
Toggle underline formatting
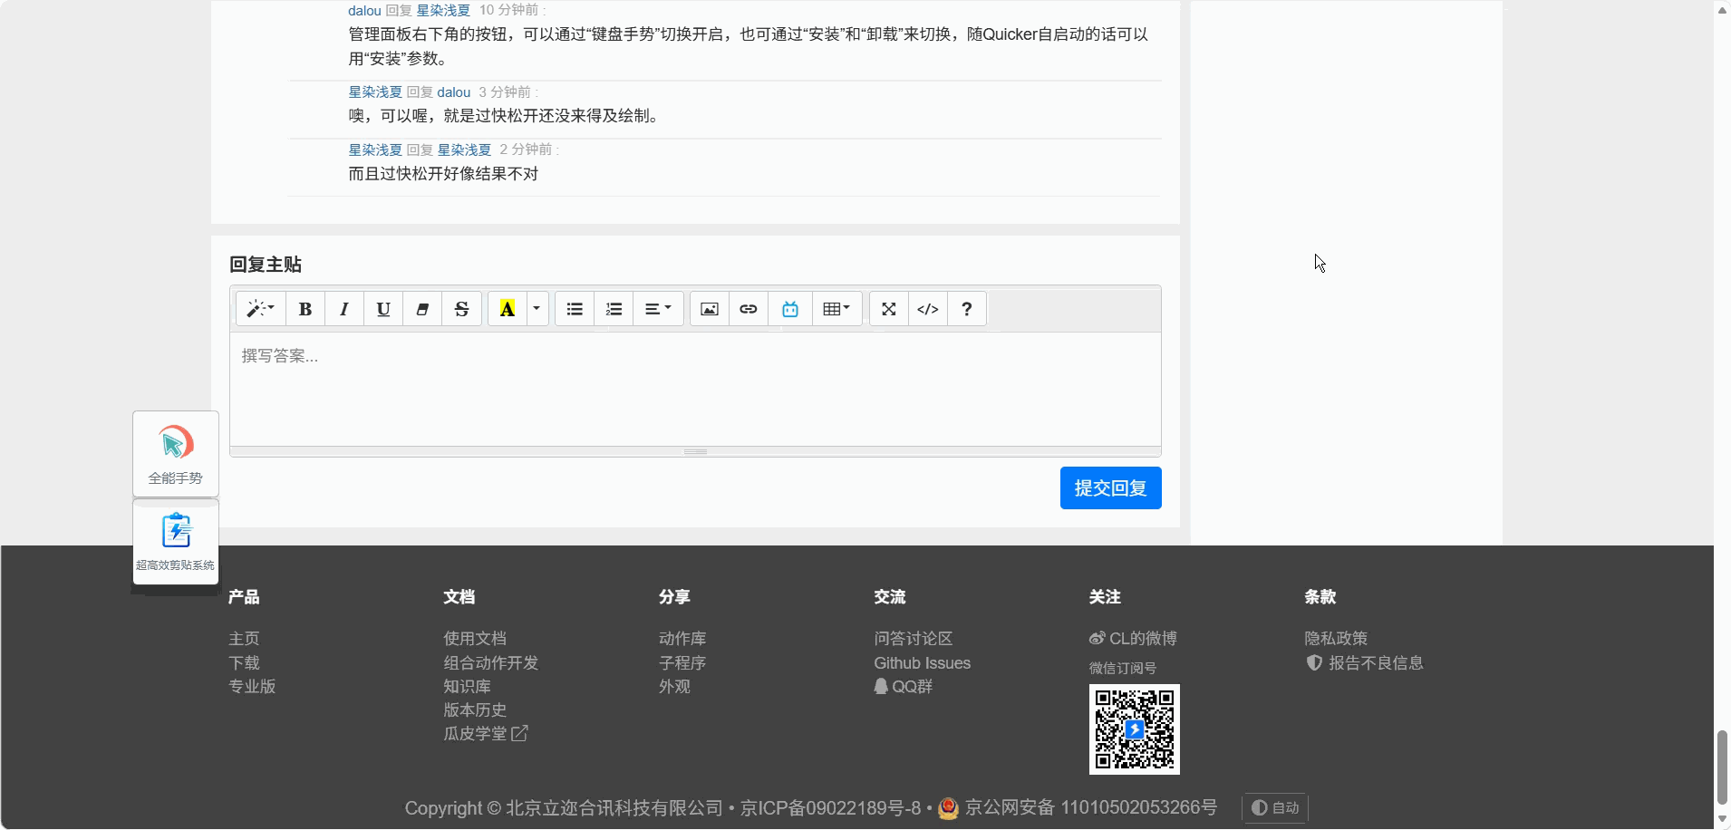[383, 309]
